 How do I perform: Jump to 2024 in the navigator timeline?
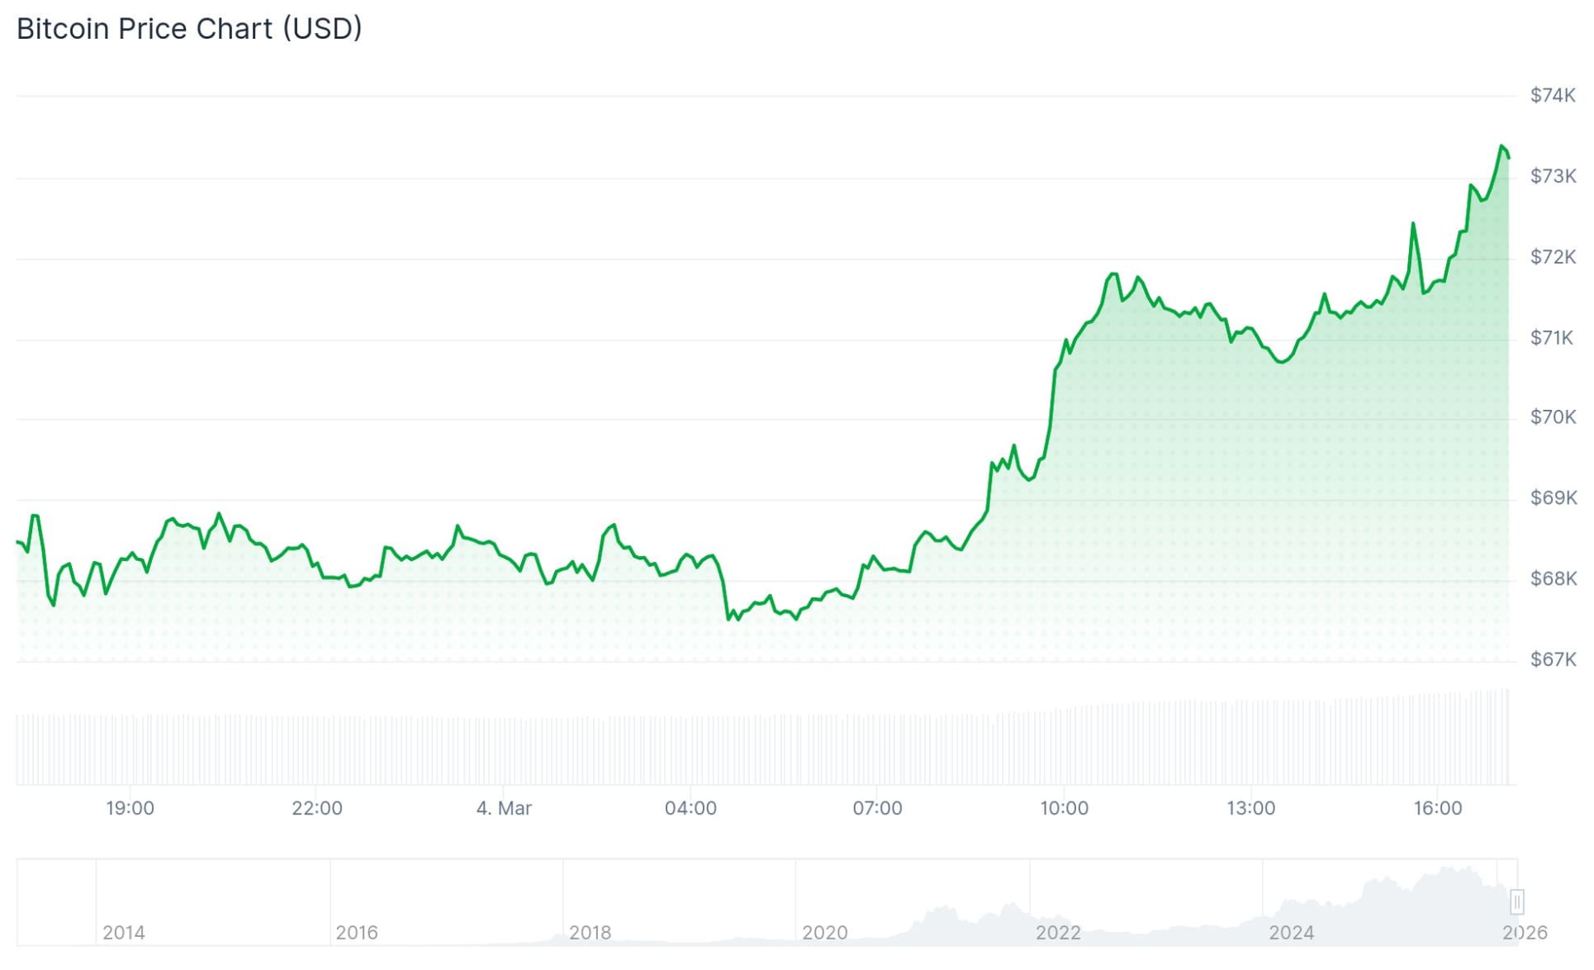[1291, 932]
